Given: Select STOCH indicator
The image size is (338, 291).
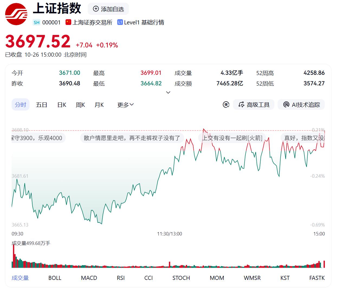Looking at the screenshot, I should point(181,278).
